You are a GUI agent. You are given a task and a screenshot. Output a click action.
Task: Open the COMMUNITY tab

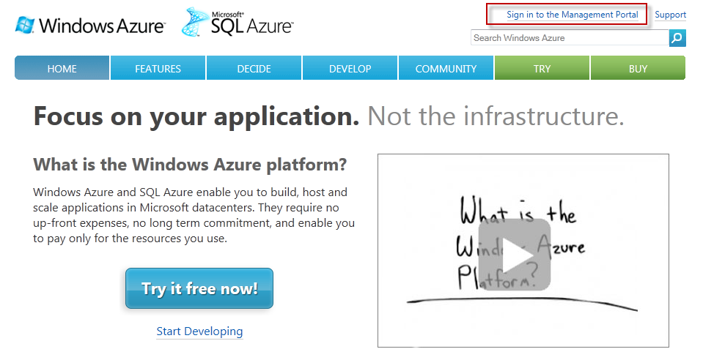pyautogui.click(x=446, y=68)
